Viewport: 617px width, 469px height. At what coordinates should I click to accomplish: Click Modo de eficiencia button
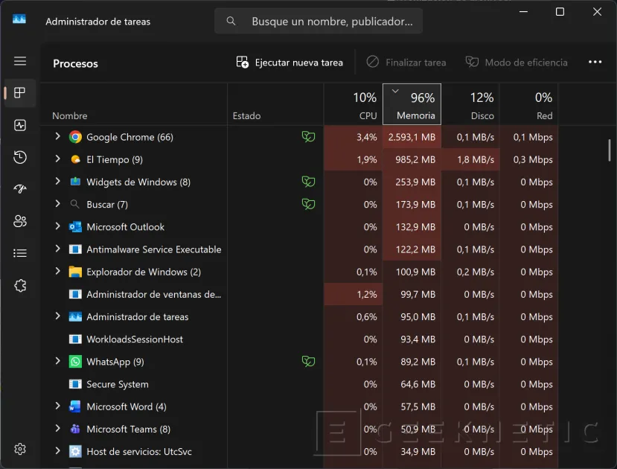517,63
